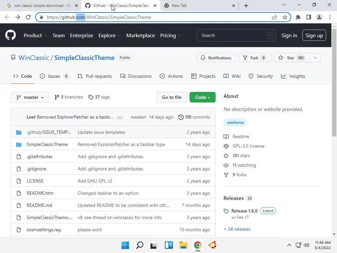Toggle the Chrome side panel icon
The height and width of the screenshot is (253, 337).
tap(309, 17)
